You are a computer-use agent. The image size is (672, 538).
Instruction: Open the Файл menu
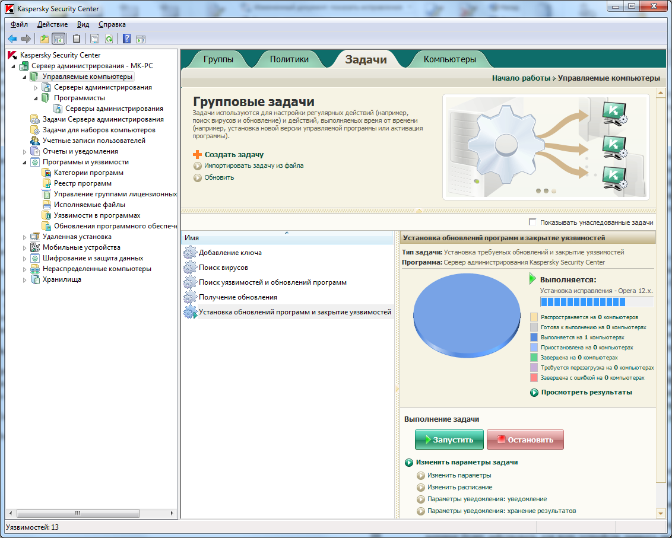pos(19,24)
